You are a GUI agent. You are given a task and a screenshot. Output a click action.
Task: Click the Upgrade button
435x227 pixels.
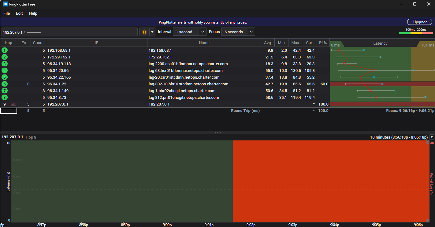(x=420, y=22)
